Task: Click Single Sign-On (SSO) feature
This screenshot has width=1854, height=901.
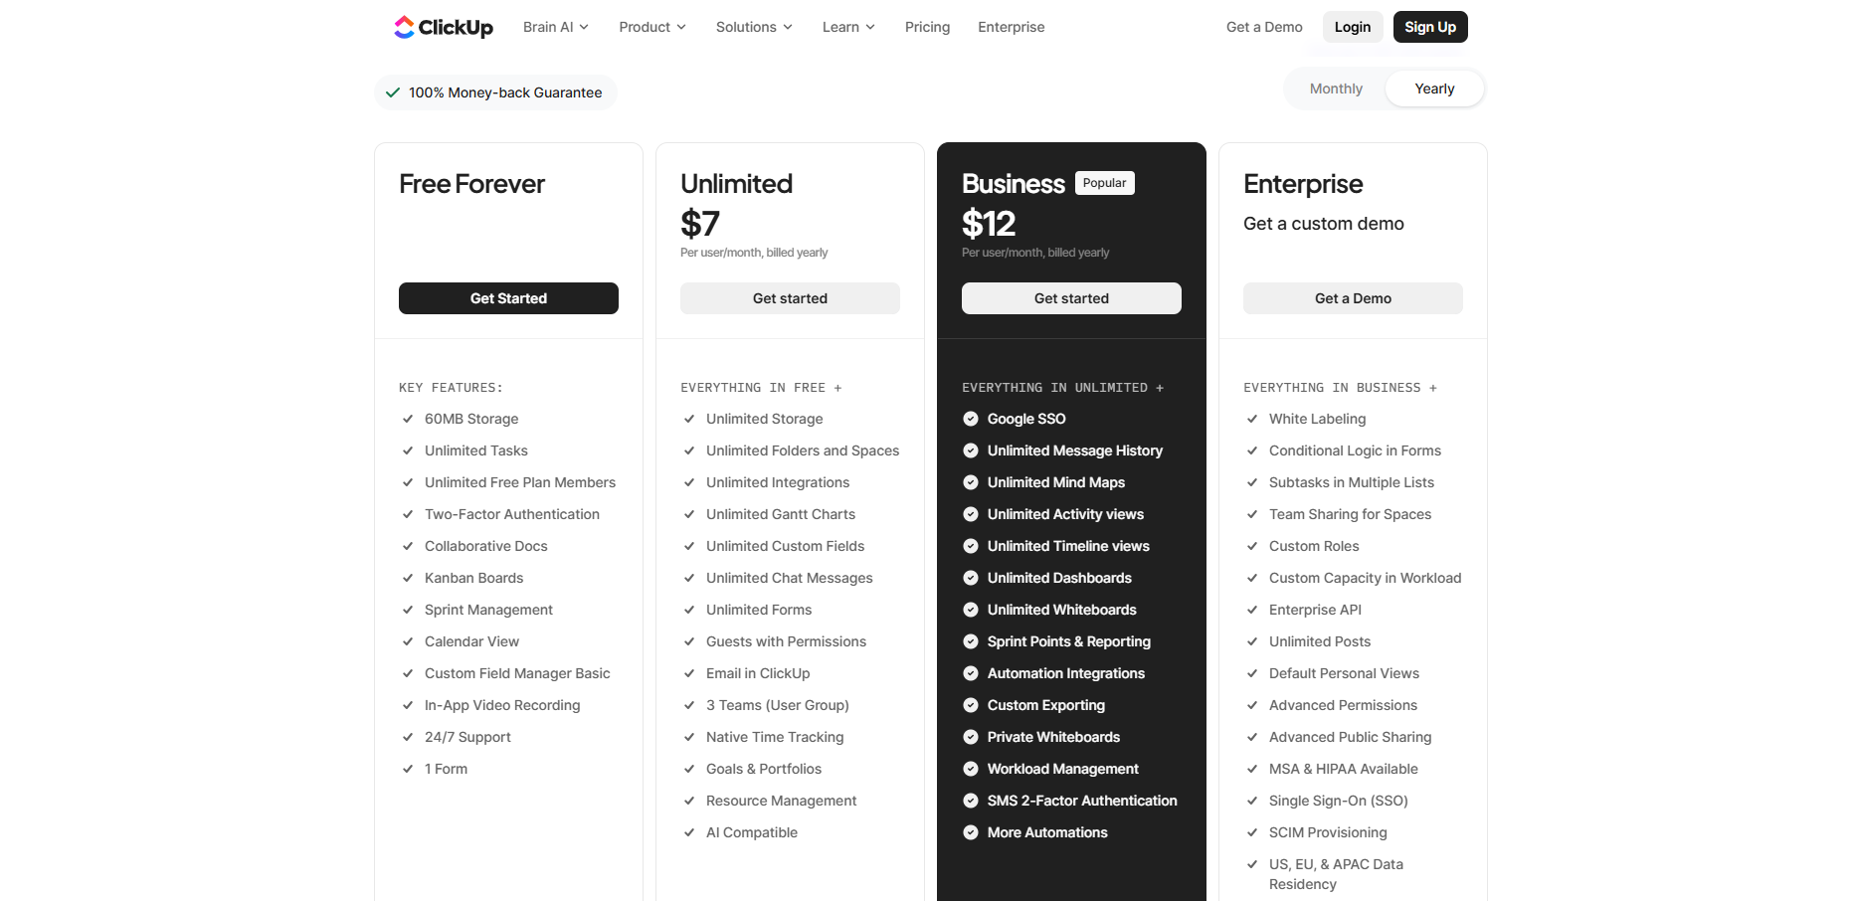Action: (1339, 801)
